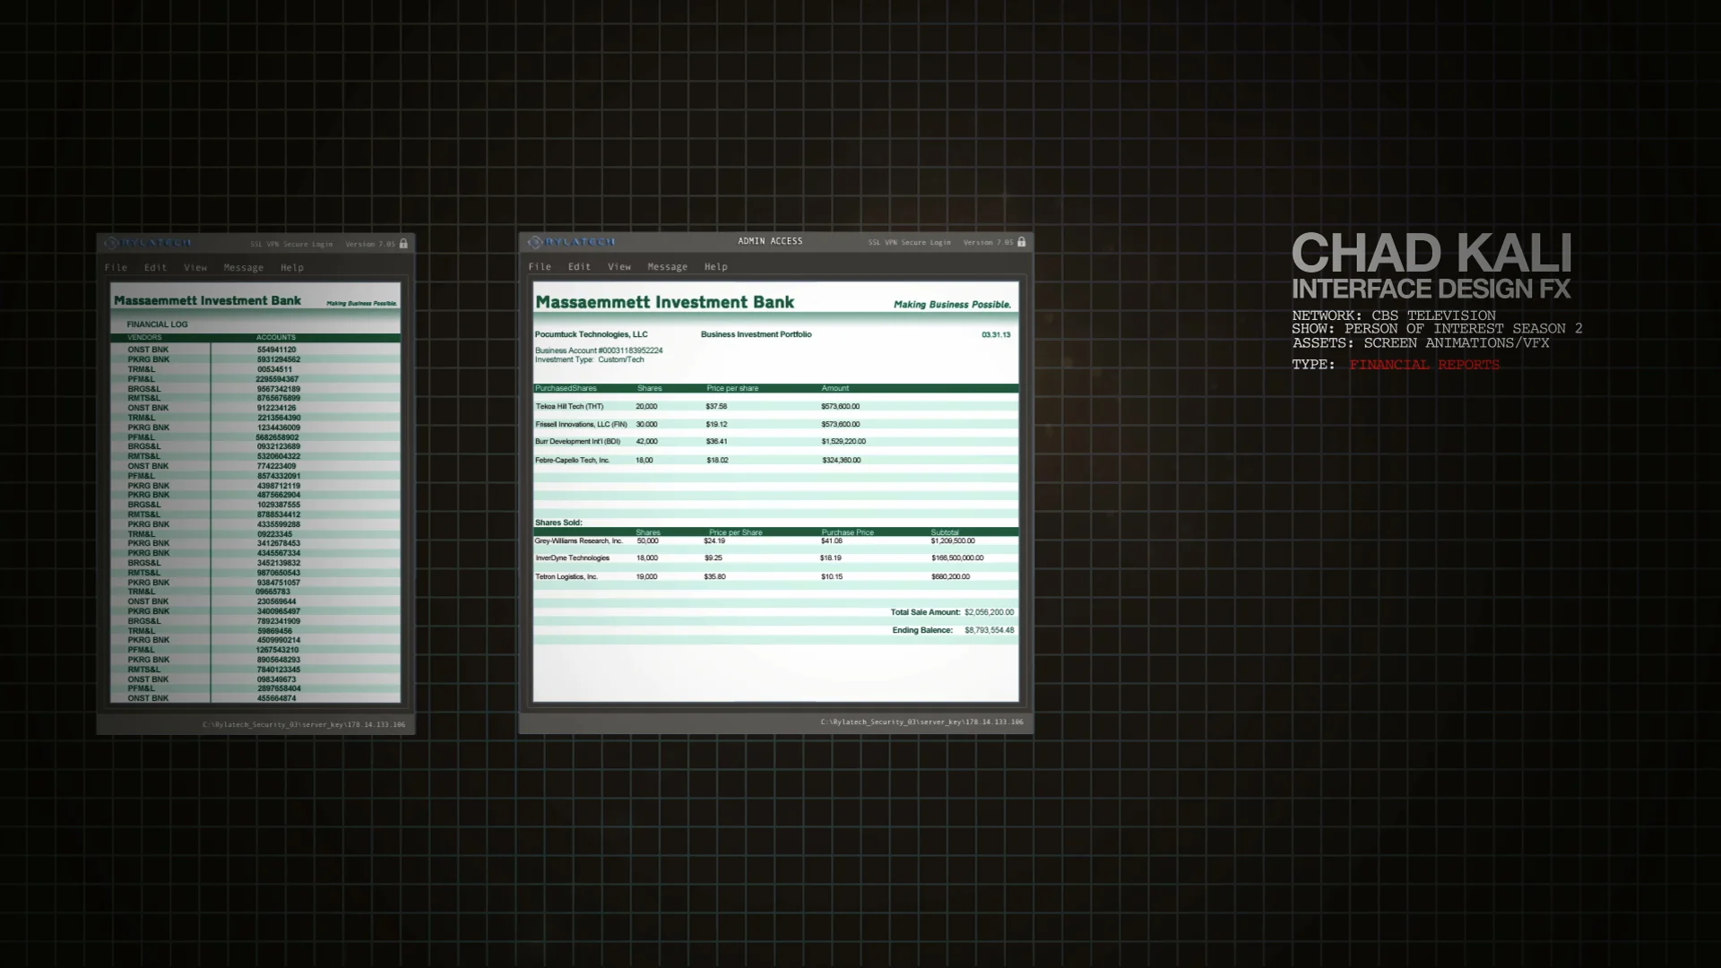Open the Message menu in the Admin Access window
Screen dimensions: 1721x968
coord(667,267)
